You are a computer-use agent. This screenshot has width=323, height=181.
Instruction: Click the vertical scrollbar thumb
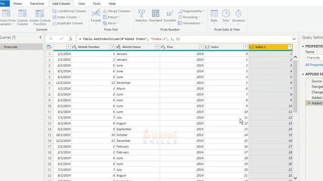click(295, 86)
